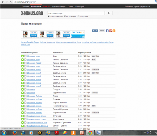Open the Глоссарий menu item
157x136 pixels.
[80, 7]
